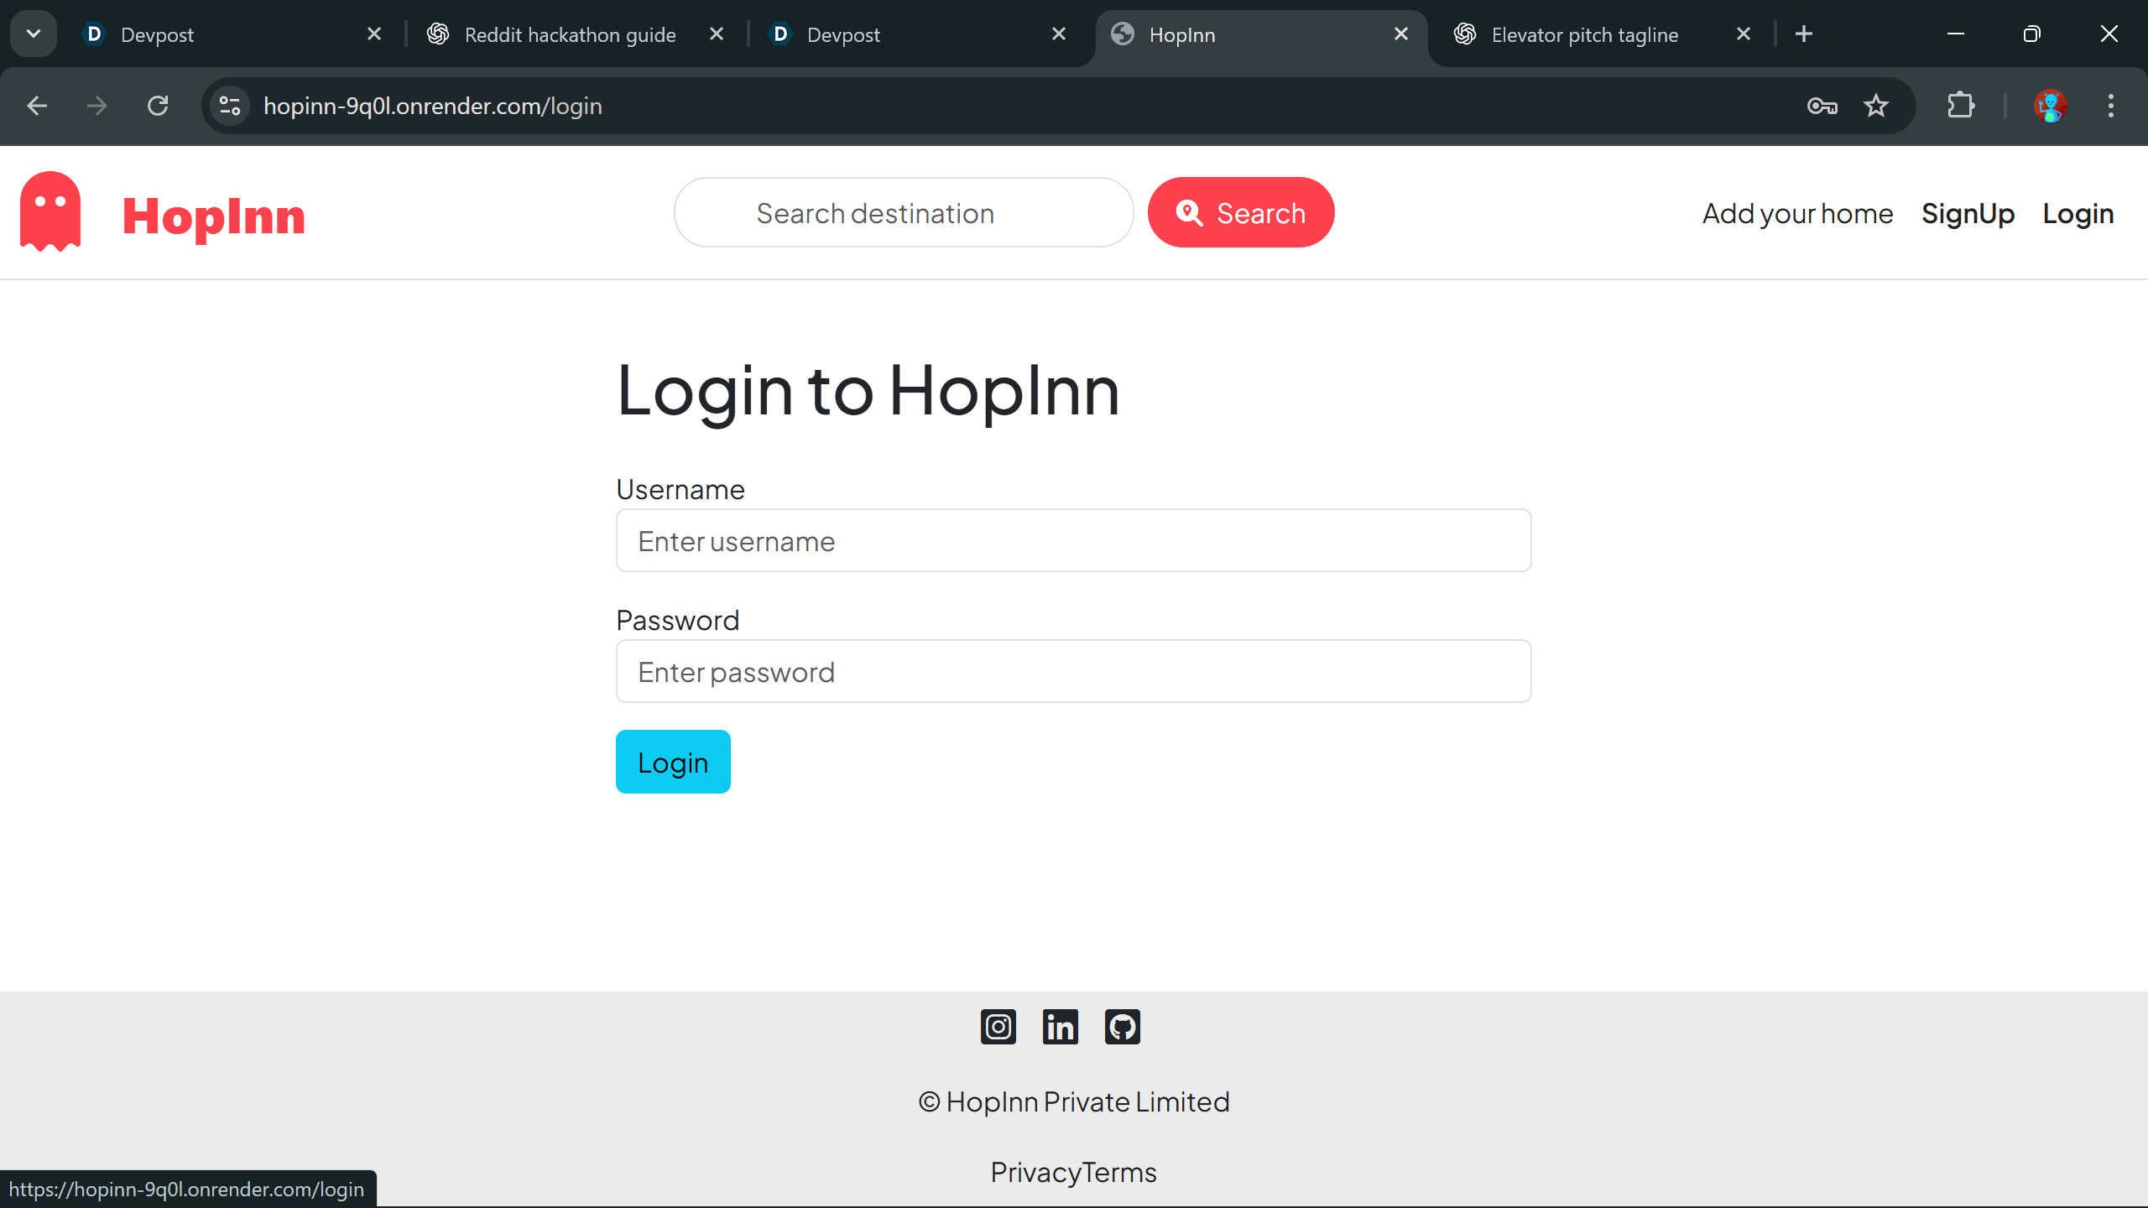Switch to Reddit hackathon guide tab

[x=570, y=34]
